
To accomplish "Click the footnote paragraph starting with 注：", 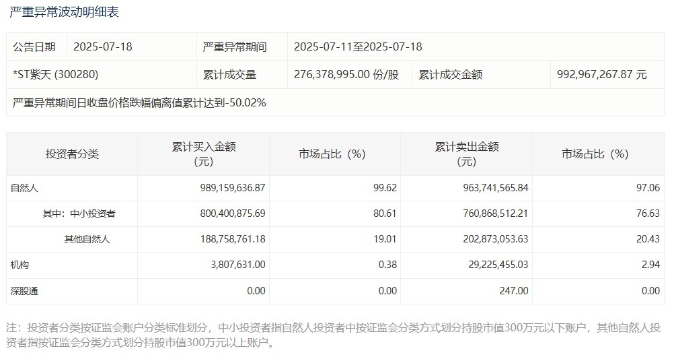I will [333, 335].
